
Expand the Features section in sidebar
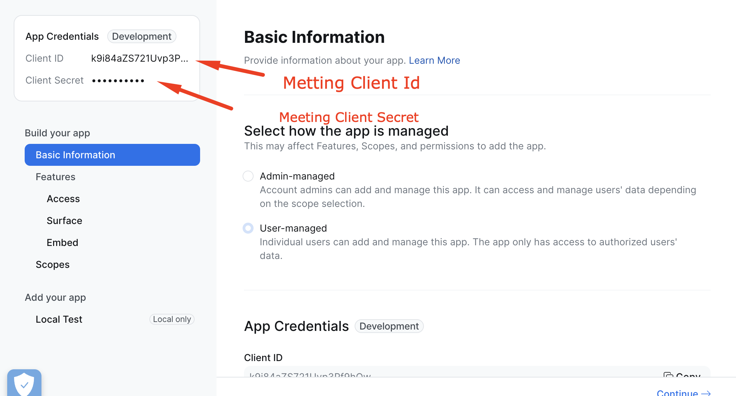click(56, 177)
